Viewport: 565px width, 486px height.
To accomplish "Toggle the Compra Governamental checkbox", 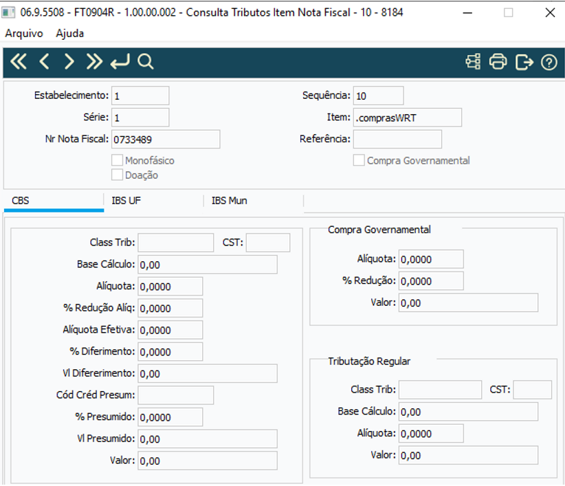I will 359,160.
